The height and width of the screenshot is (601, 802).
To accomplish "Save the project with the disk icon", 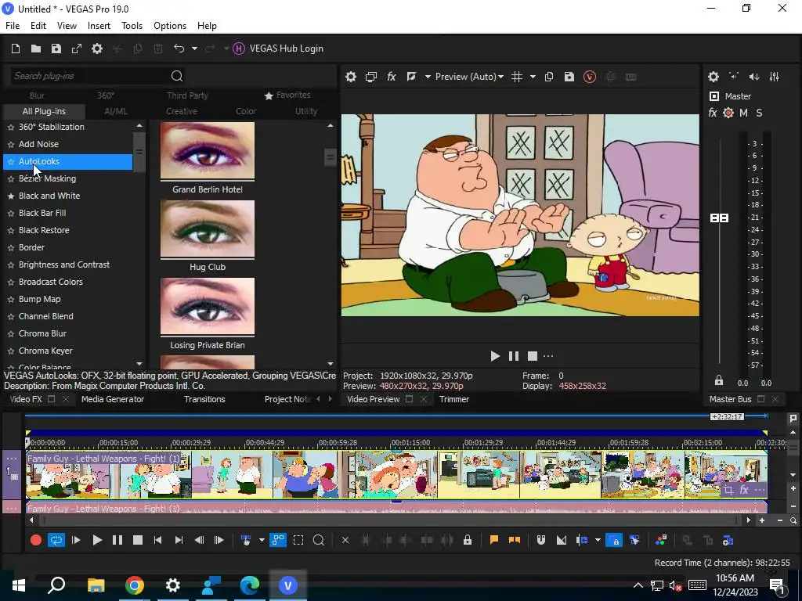I will coord(56,49).
